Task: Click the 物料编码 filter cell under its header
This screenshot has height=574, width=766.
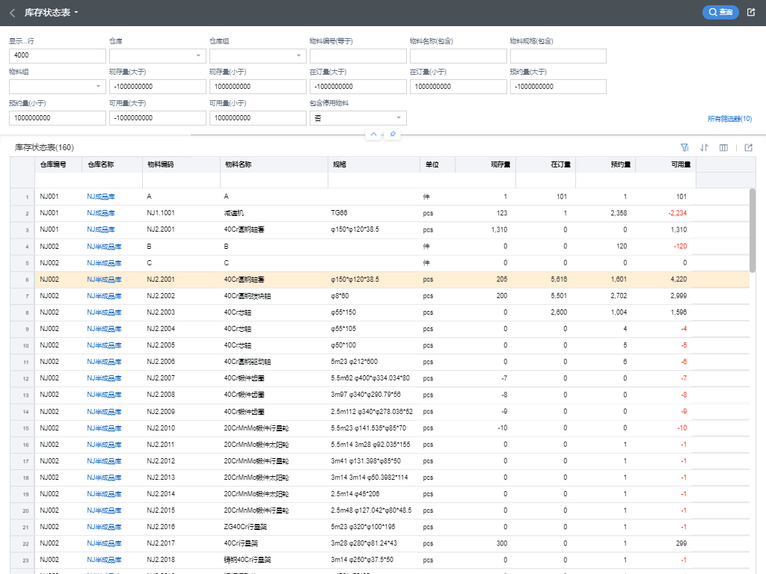Action: [x=181, y=180]
